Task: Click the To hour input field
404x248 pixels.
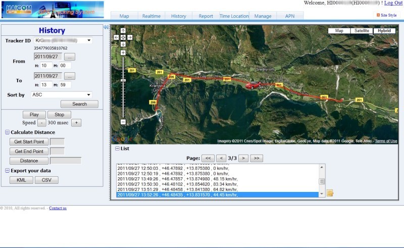Action: point(46,85)
